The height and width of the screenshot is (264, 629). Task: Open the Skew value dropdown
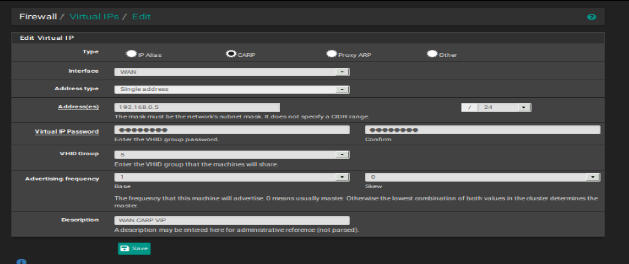tap(483, 177)
